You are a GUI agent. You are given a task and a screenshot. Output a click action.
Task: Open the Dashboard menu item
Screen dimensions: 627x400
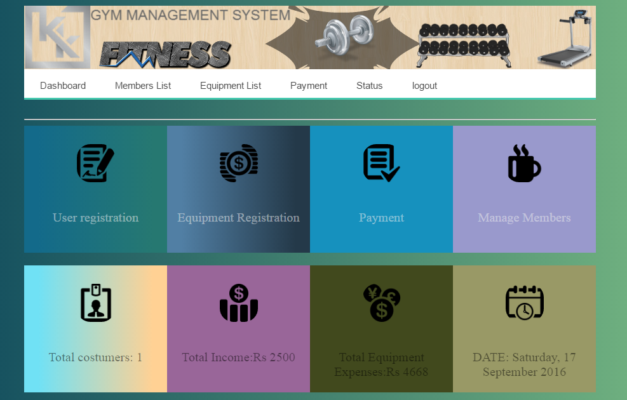tap(62, 85)
